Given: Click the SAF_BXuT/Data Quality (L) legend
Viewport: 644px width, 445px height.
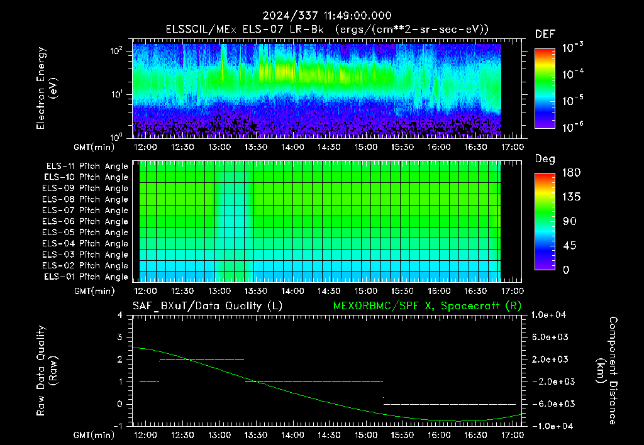Looking at the screenshot, I should pyautogui.click(x=208, y=306).
